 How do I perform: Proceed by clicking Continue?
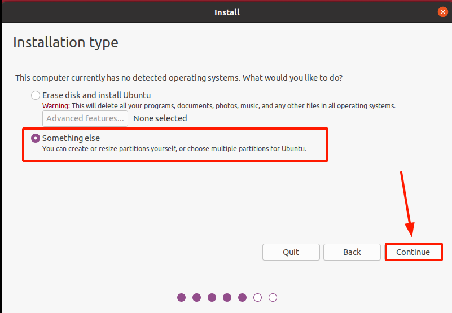pos(413,252)
